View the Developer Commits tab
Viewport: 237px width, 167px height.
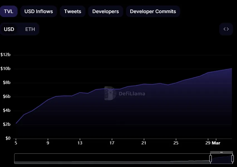point(153,11)
